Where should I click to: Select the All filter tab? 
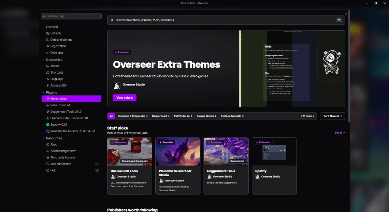[111, 116]
